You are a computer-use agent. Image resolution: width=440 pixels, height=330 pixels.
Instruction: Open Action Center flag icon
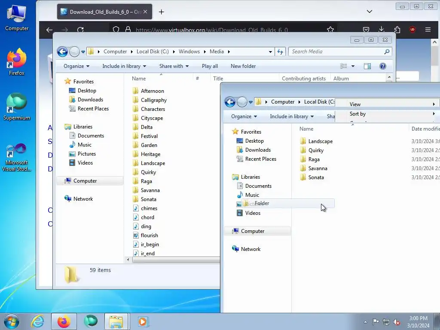click(x=376, y=322)
